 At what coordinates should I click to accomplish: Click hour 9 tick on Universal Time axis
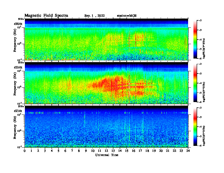[86, 151]
